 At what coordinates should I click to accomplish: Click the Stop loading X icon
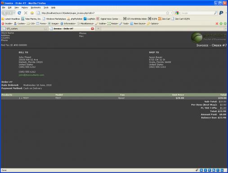[x=26, y=13]
